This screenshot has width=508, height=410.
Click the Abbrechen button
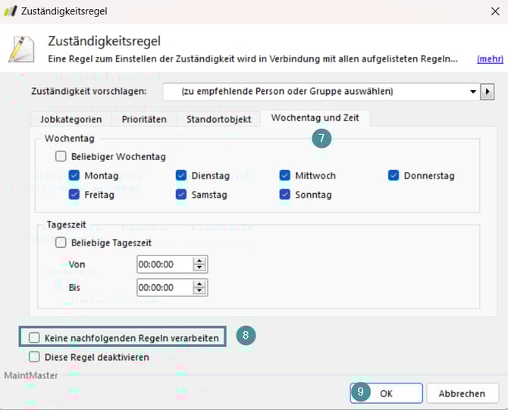(462, 393)
